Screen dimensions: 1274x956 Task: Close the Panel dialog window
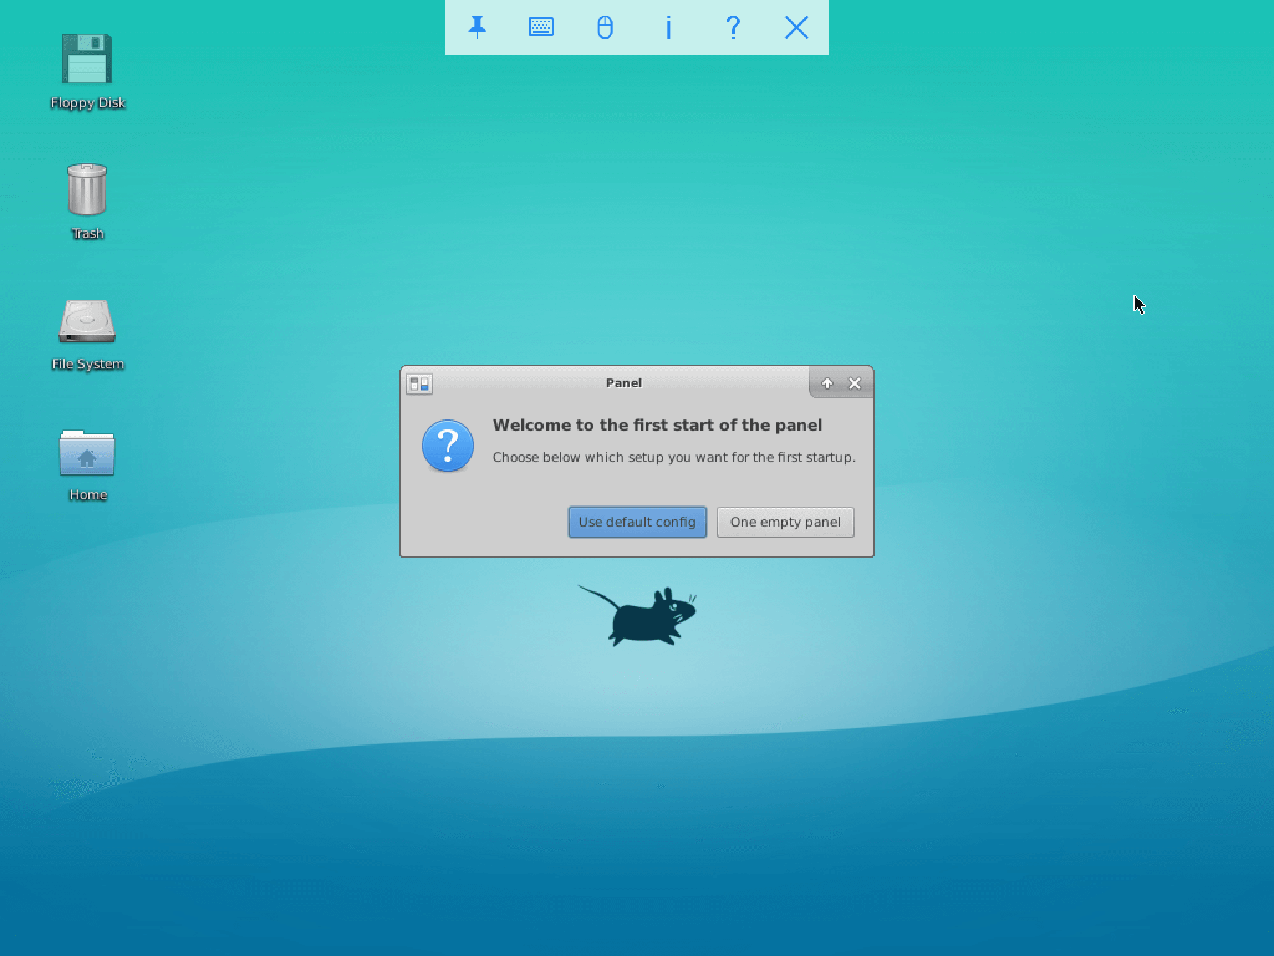pyautogui.click(x=855, y=383)
